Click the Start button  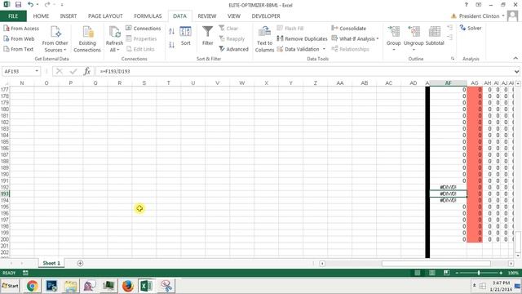point(10,286)
